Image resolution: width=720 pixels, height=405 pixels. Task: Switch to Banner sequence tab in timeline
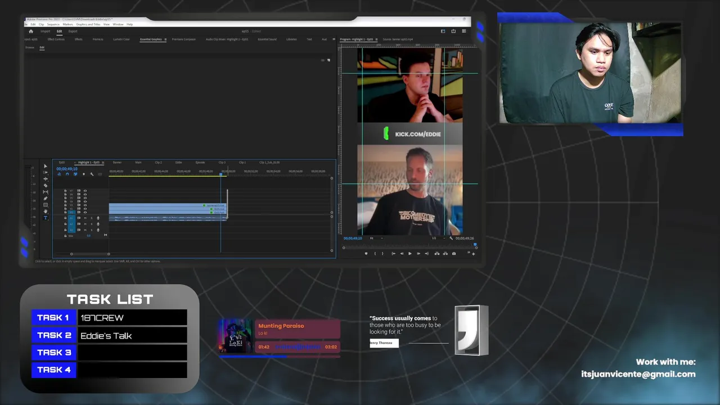pos(117,163)
